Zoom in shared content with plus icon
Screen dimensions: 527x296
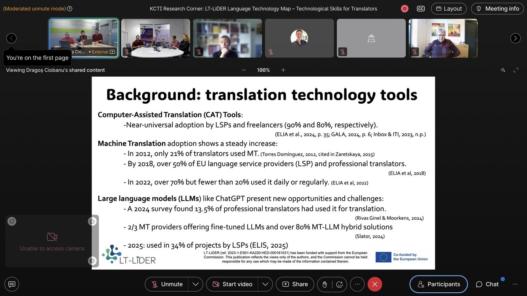pyautogui.click(x=283, y=70)
